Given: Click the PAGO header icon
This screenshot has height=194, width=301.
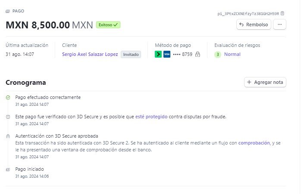Looking at the screenshot, I should pos(8,11).
